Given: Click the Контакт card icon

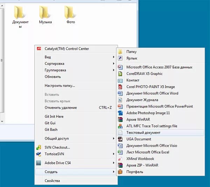Looking at the screenshot, I should click(x=120, y=80).
